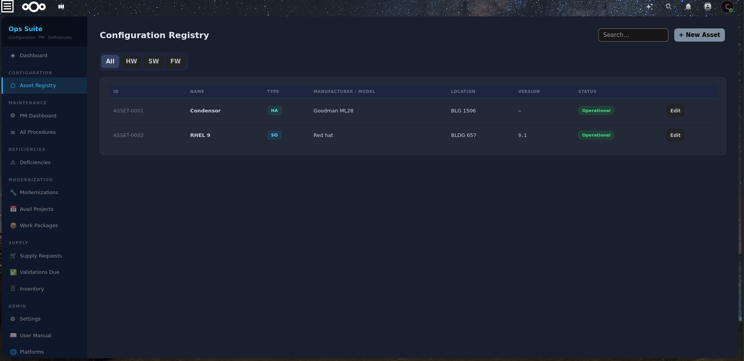Open Modernizations sidebar item
Viewport: 744px width, 361px height.
click(44, 193)
